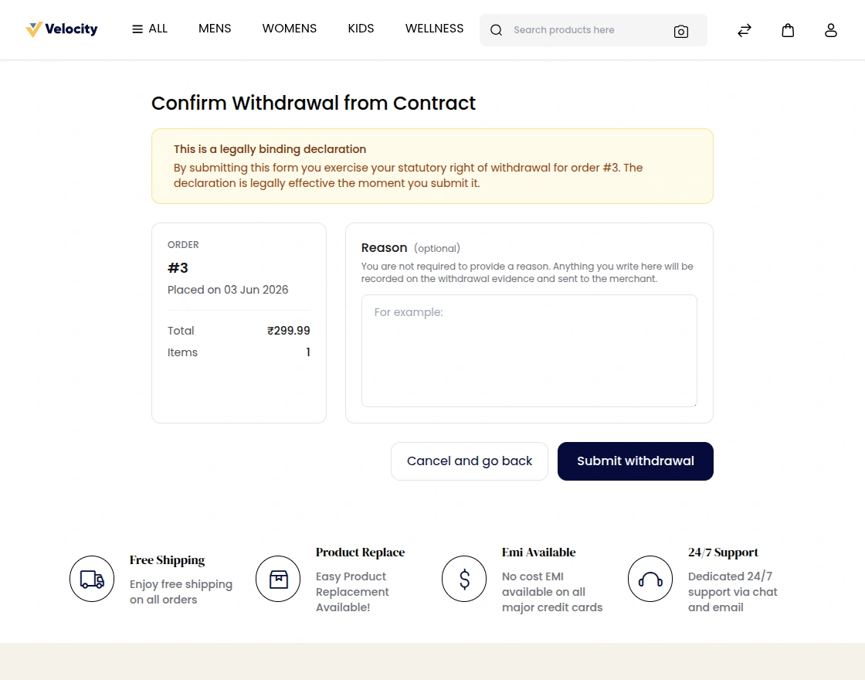The height and width of the screenshot is (680, 865).
Task: Click inside the Reason text area
Action: pyautogui.click(x=529, y=351)
